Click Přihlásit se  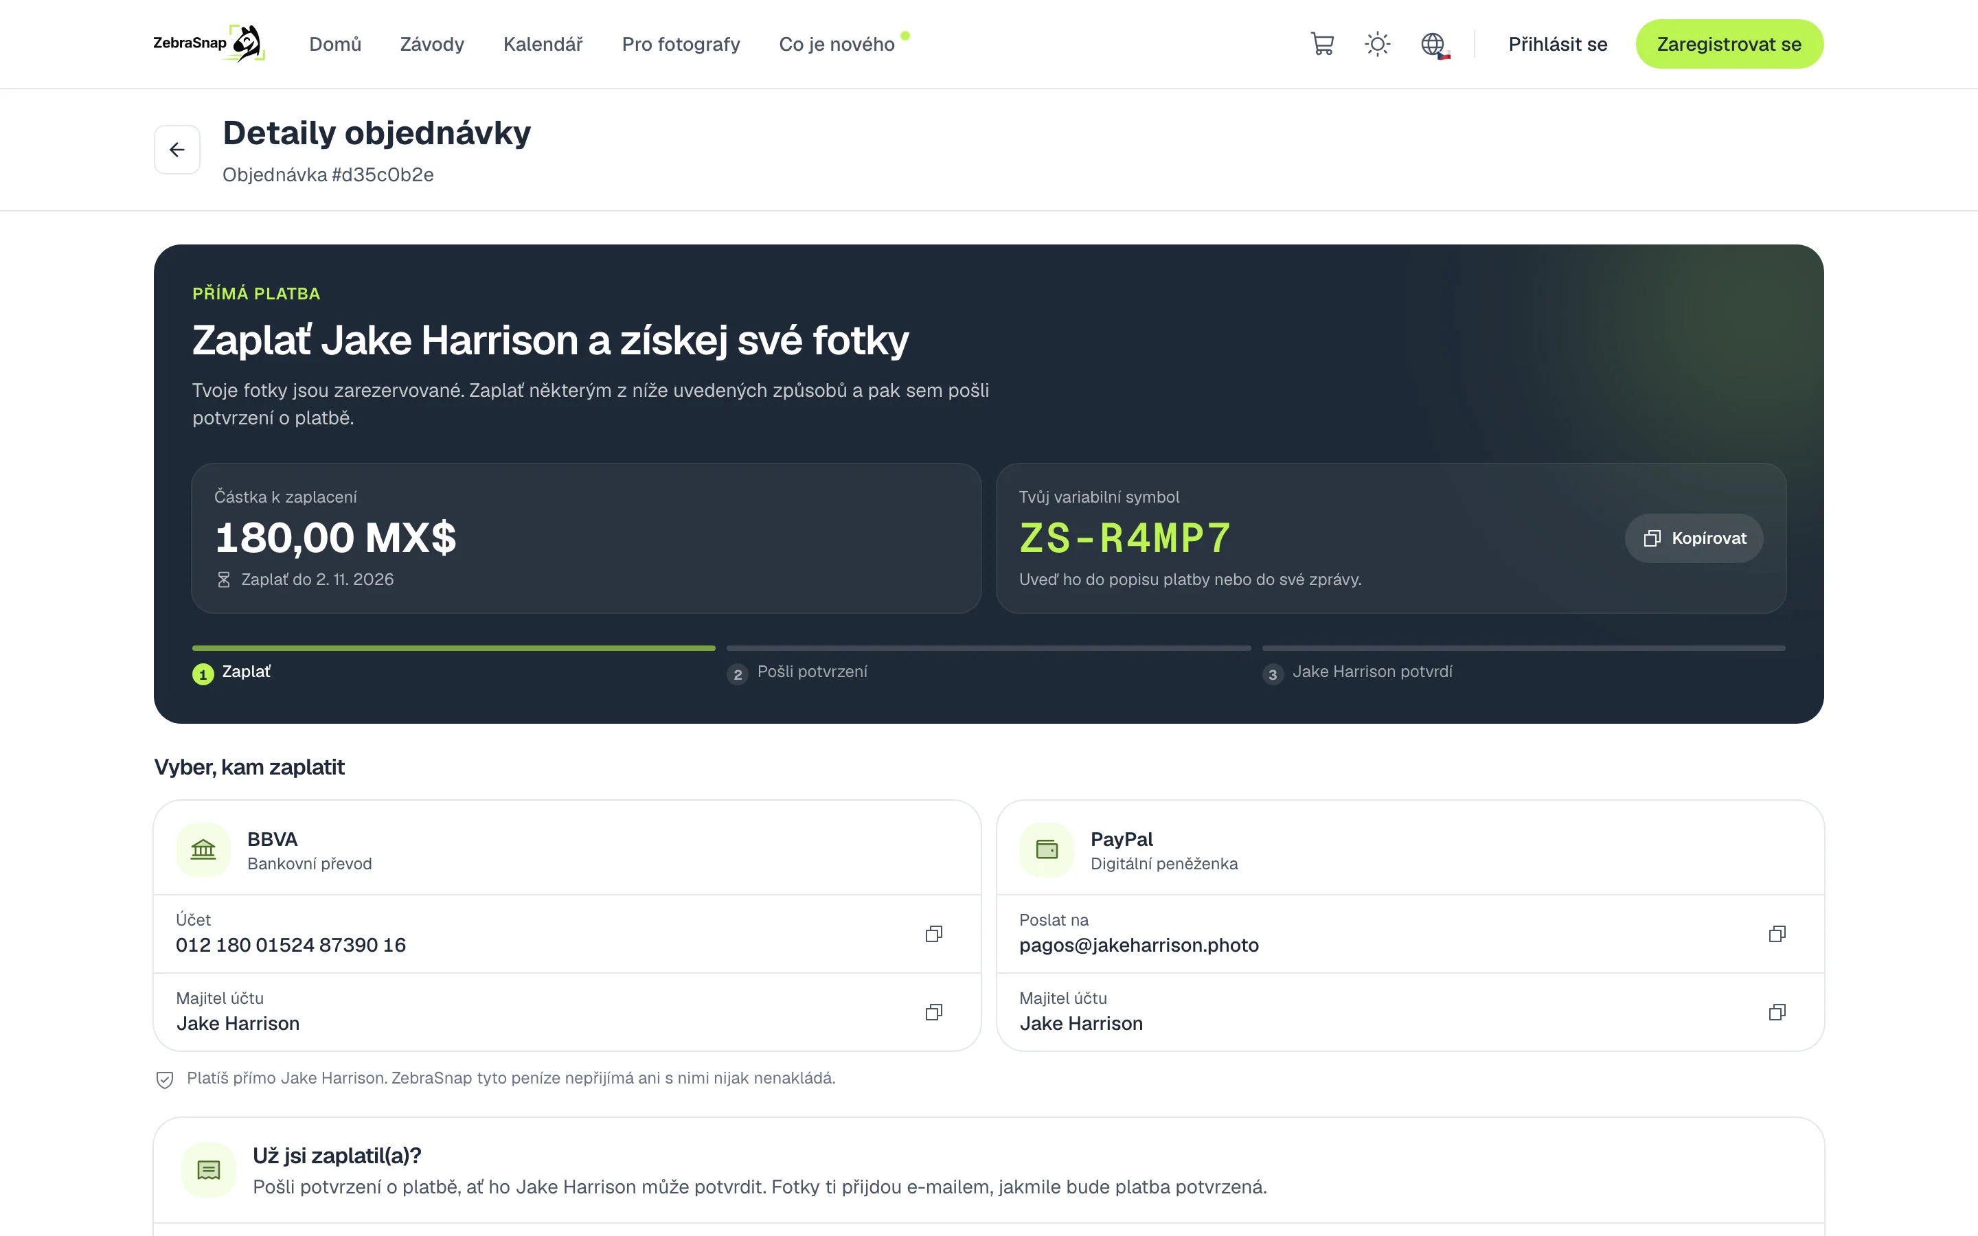[x=1558, y=44]
